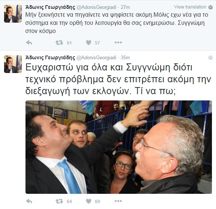Click the 27m timestamp
Viewport: 216px width, 209px height.
coord(125,7)
